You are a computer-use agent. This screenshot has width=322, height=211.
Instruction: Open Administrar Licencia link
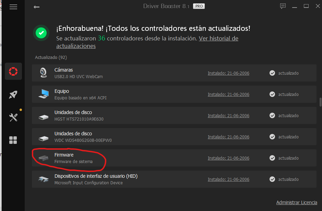coord(297,202)
